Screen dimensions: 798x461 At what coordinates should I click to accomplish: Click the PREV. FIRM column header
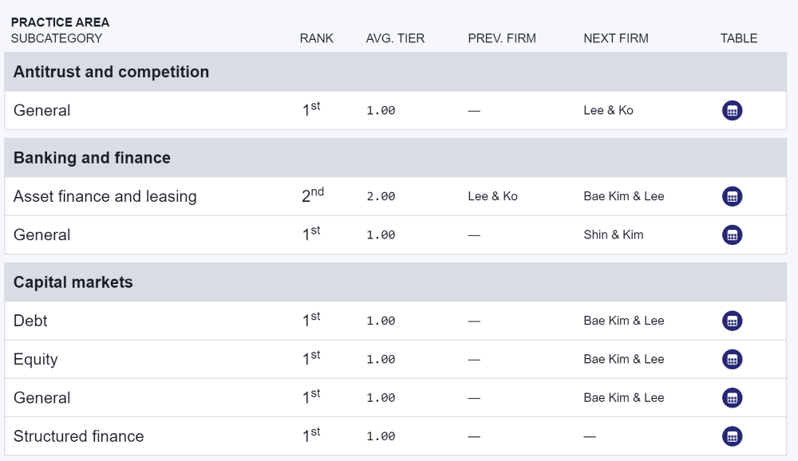click(x=502, y=38)
